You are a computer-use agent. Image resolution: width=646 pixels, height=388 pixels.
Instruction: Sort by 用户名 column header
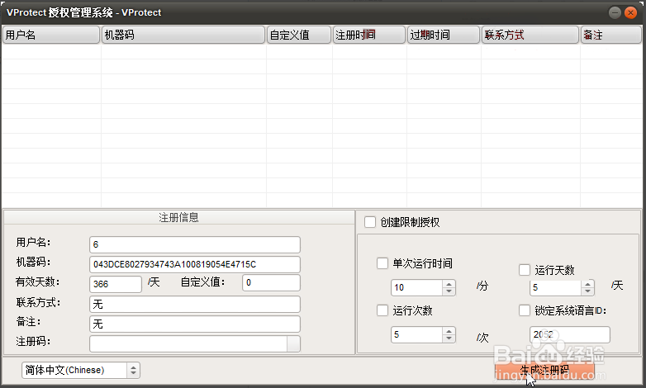point(51,35)
